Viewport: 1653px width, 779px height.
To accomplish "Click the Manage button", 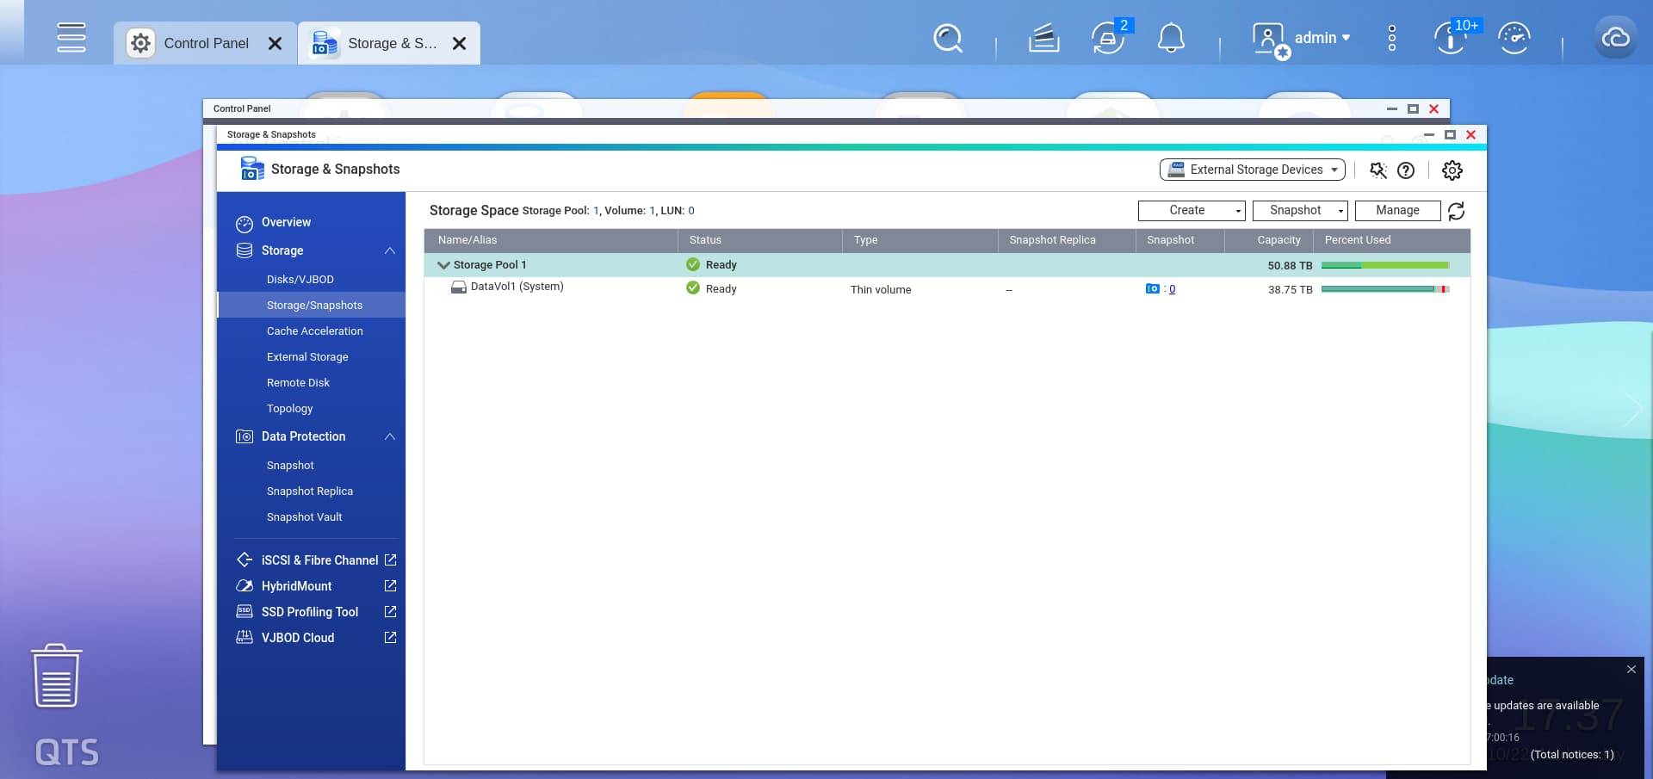I will tap(1396, 211).
